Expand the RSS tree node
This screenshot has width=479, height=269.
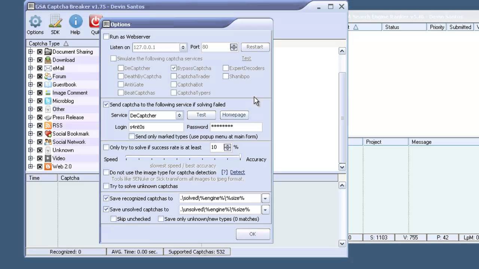(31, 126)
